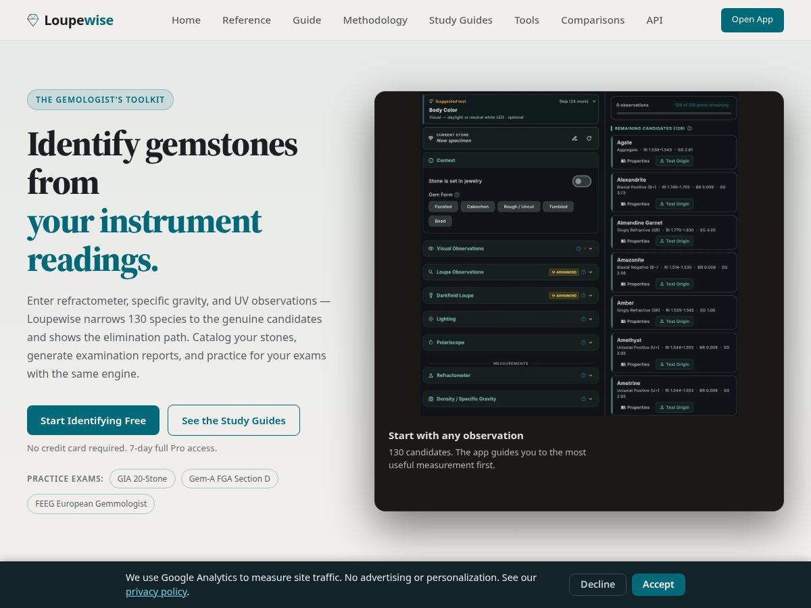Click the magnifier icon of Loupe Observations
The image size is (811, 608).
431,272
